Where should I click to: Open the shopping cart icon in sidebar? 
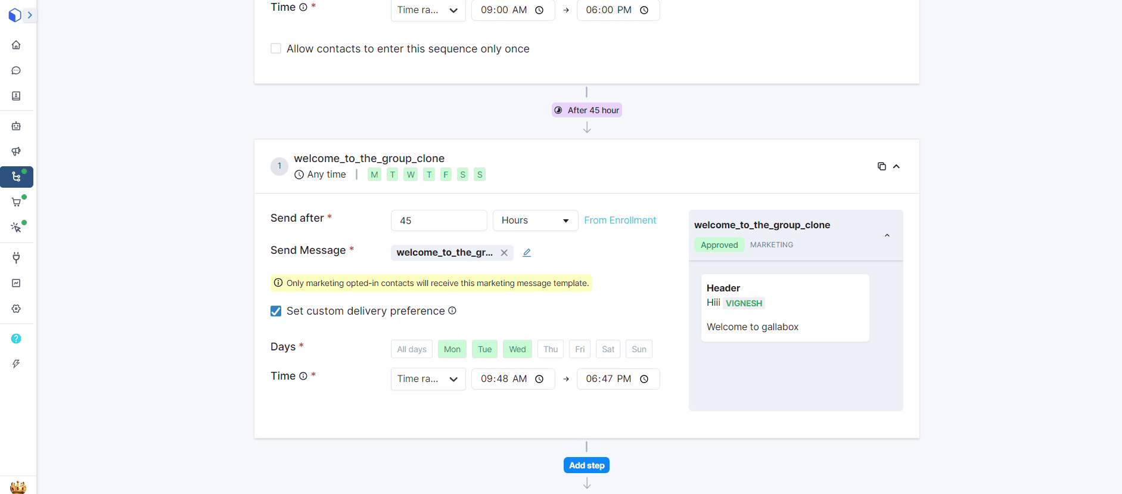click(16, 202)
